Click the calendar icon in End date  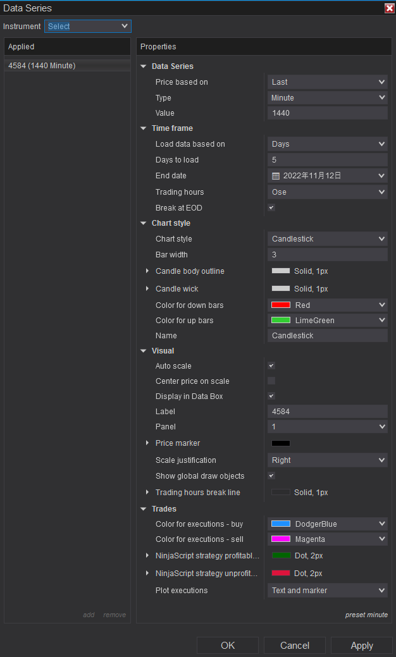(276, 176)
